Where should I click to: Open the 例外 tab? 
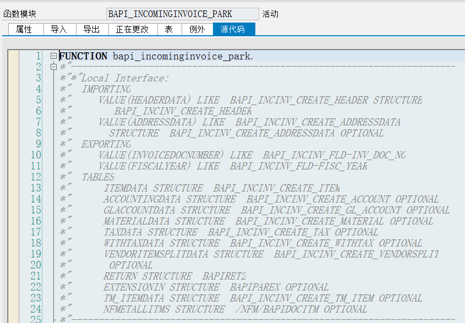[x=196, y=30]
